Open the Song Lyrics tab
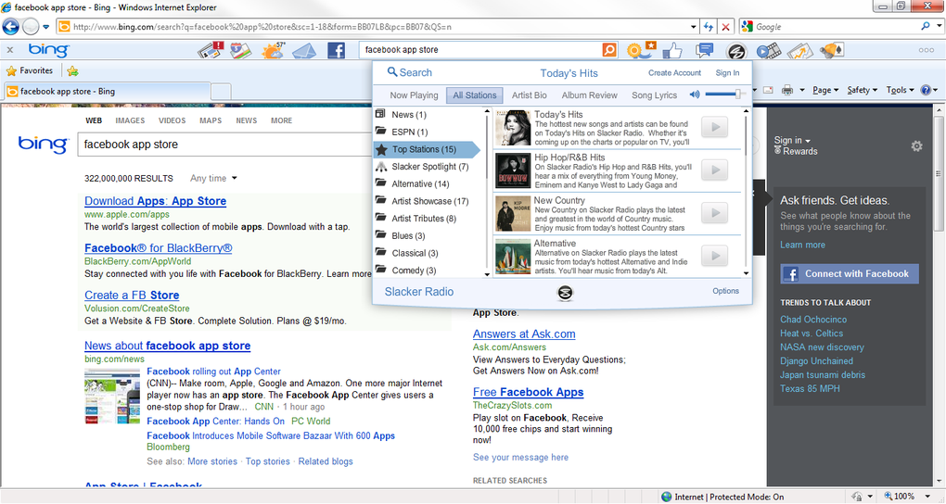This screenshot has width=946, height=504. tap(654, 95)
